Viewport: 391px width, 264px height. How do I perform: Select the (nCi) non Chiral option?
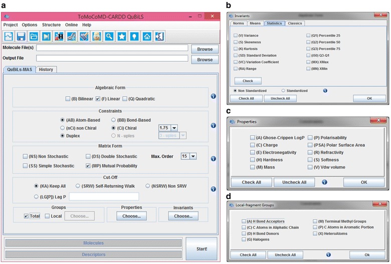click(62, 128)
